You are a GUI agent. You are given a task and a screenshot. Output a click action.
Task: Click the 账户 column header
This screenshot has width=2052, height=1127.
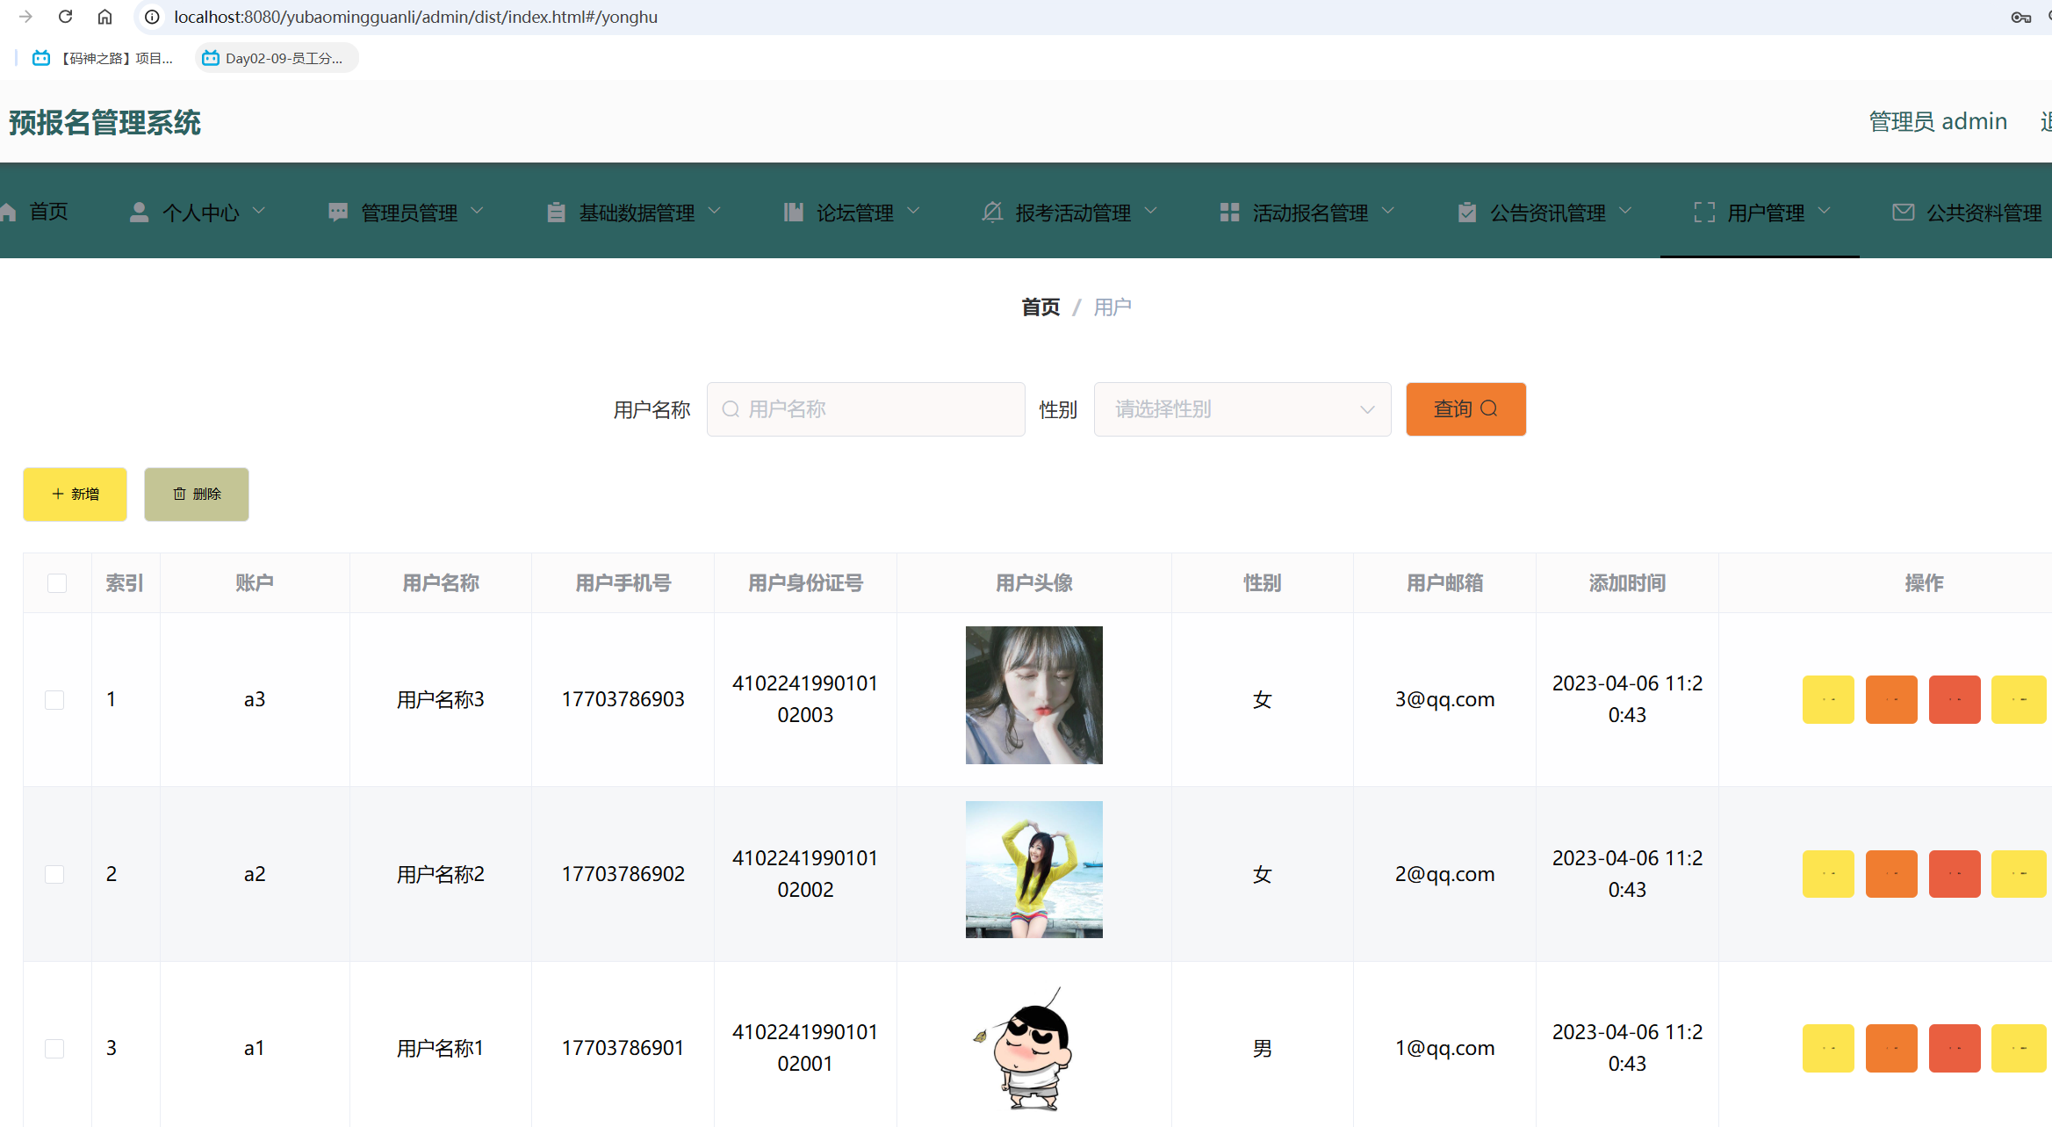click(255, 583)
